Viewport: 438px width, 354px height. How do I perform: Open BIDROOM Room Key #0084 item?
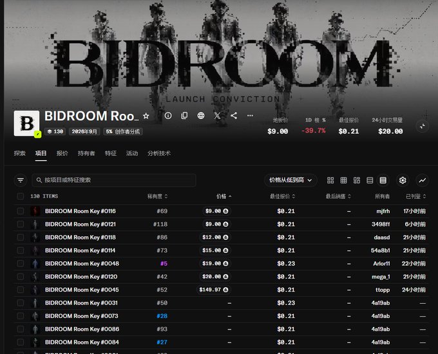pos(82,342)
